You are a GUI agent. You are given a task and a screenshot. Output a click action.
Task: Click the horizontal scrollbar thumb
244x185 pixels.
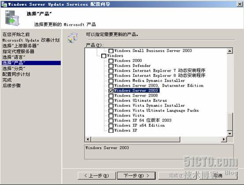tap(135, 139)
